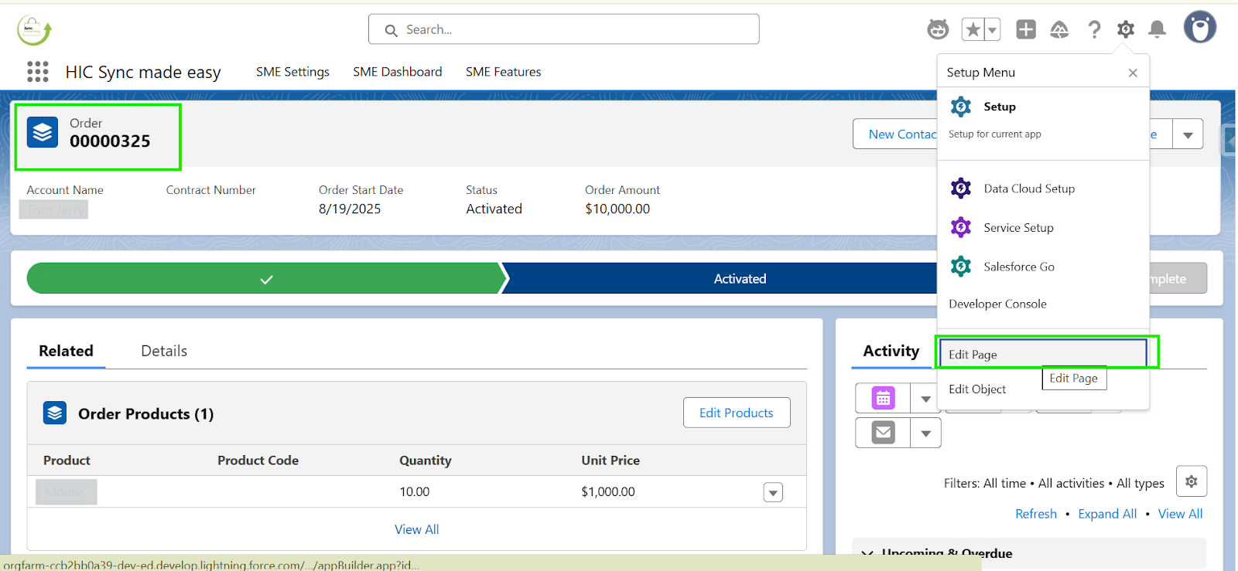Open row actions for the $1,000.00 product
1238x571 pixels.
(x=773, y=492)
